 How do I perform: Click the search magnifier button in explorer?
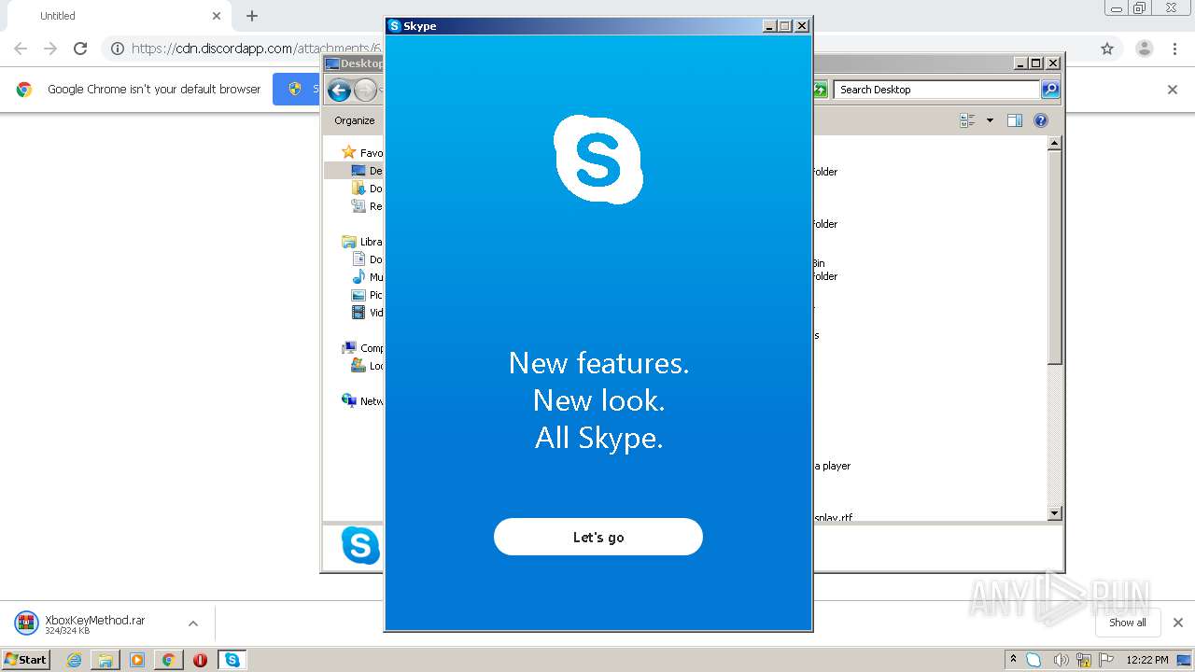1050,90
